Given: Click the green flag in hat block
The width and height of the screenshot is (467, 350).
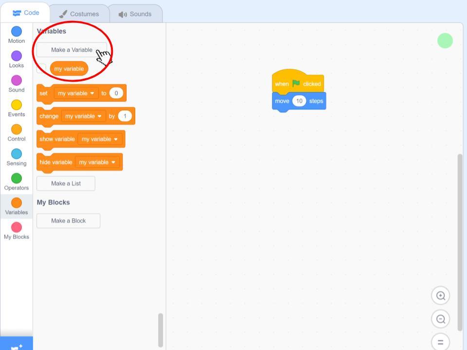Looking at the screenshot, I should pyautogui.click(x=296, y=83).
